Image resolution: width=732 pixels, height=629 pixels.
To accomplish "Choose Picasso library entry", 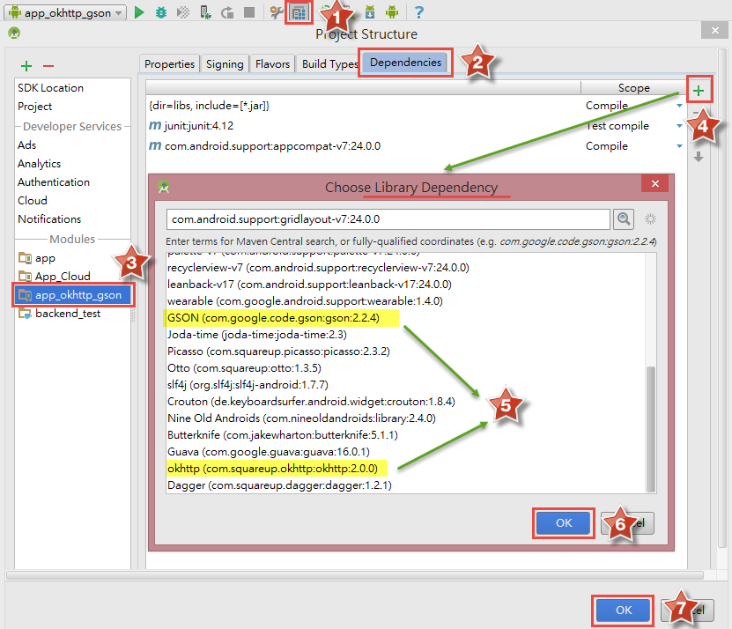I will pyautogui.click(x=278, y=351).
